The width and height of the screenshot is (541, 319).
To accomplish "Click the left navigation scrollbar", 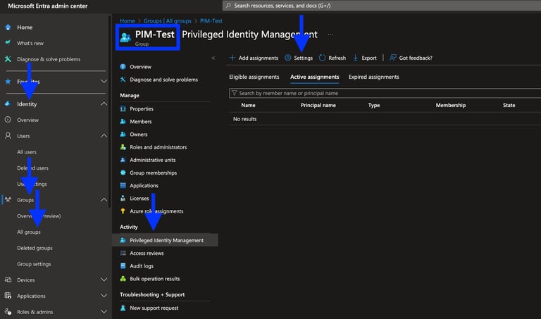I will (110, 111).
